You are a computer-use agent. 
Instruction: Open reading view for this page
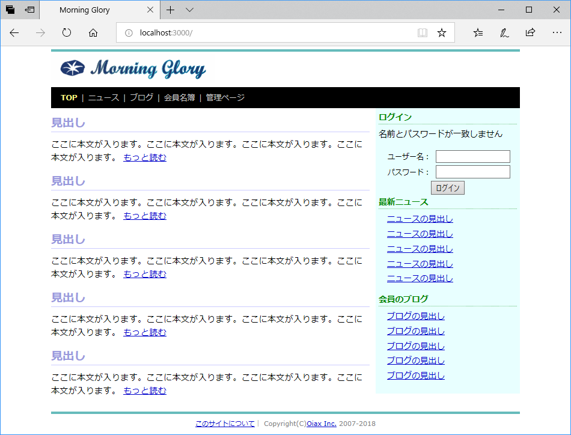click(423, 33)
